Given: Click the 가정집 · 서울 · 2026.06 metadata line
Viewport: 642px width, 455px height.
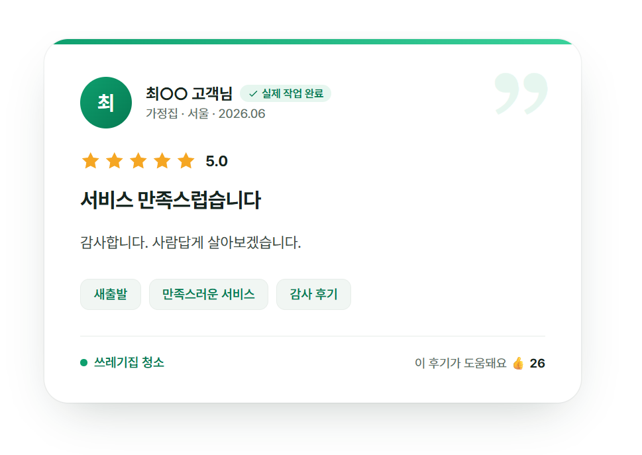Looking at the screenshot, I should pyautogui.click(x=205, y=113).
